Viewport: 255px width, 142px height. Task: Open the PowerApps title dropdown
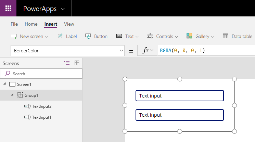click(x=62, y=9)
